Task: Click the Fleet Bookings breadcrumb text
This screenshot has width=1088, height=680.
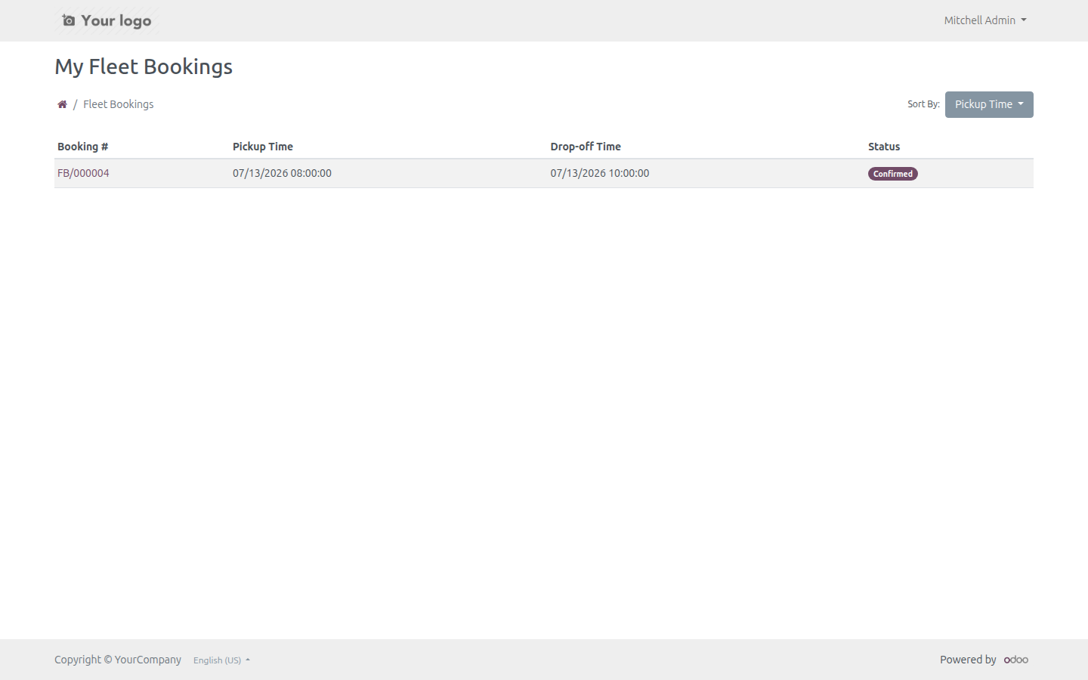Action: pos(119,104)
